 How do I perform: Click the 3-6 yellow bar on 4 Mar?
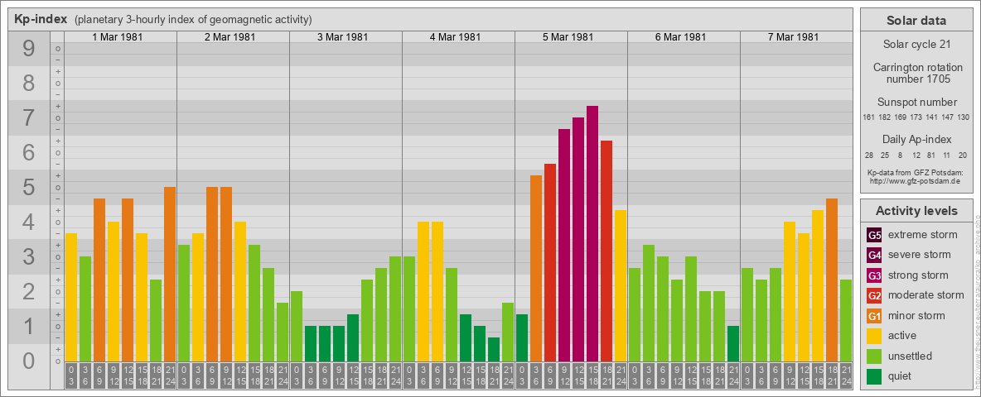click(423, 291)
